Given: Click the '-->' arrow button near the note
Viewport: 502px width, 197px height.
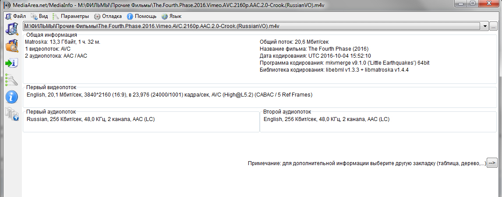Looking at the screenshot, I should point(492,163).
